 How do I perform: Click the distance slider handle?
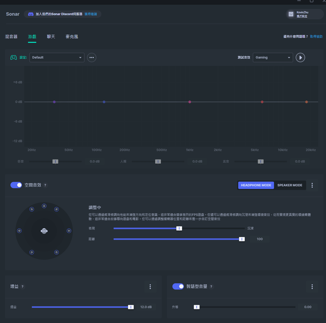point(242,239)
